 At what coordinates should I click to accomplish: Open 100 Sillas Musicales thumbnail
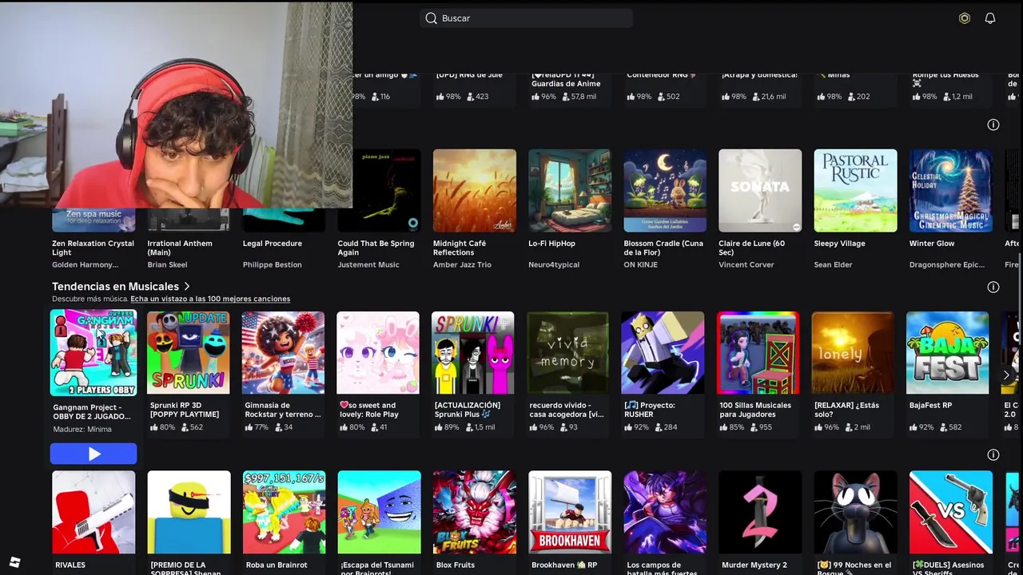point(758,353)
